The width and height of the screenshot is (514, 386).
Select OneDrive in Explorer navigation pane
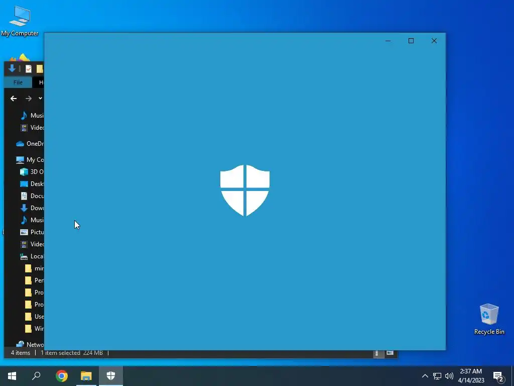click(x=30, y=143)
